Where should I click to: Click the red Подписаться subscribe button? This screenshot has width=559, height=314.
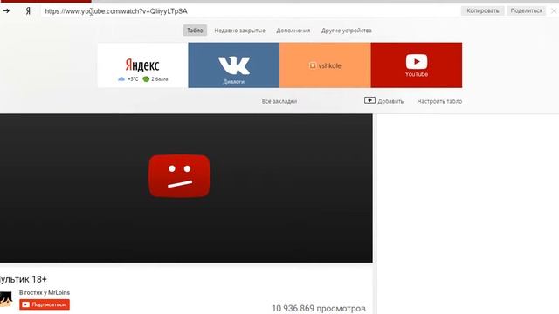coord(45,304)
